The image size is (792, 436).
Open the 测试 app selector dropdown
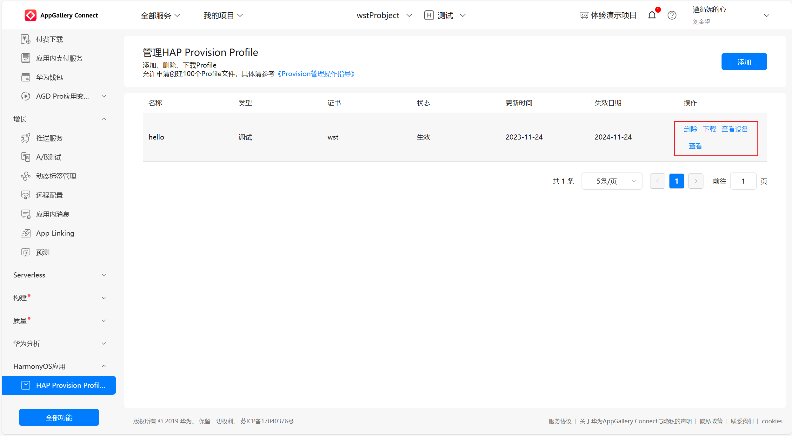(452, 16)
